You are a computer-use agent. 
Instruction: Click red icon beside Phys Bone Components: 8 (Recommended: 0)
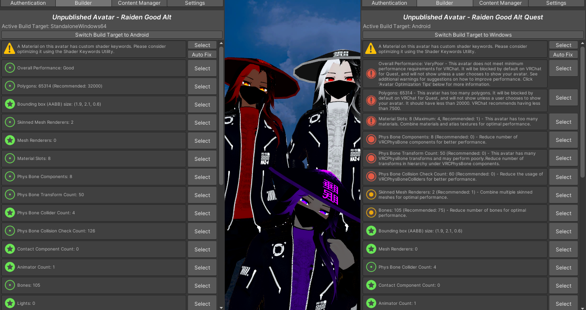point(371,139)
